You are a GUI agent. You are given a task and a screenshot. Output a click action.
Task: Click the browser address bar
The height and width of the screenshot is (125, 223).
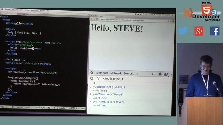pos(133,20)
